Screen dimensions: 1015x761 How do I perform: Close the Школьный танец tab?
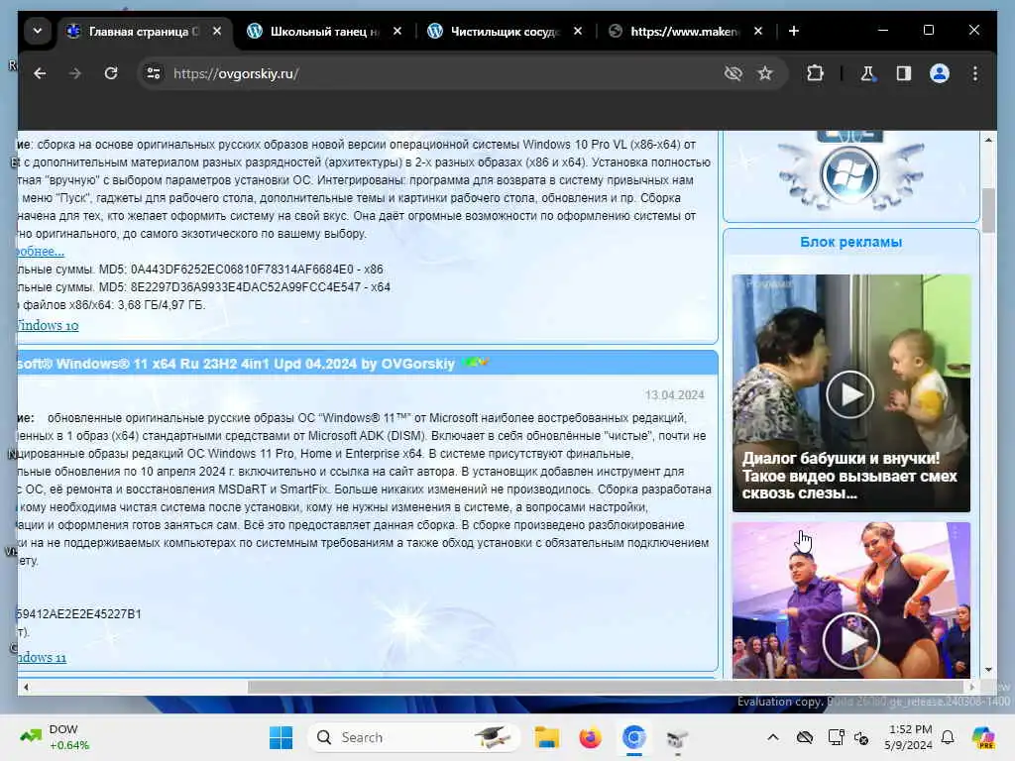(397, 31)
